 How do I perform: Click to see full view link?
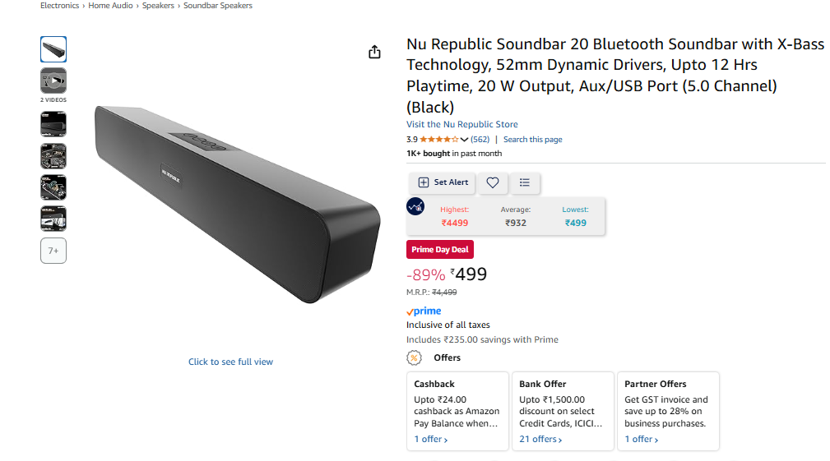230,362
